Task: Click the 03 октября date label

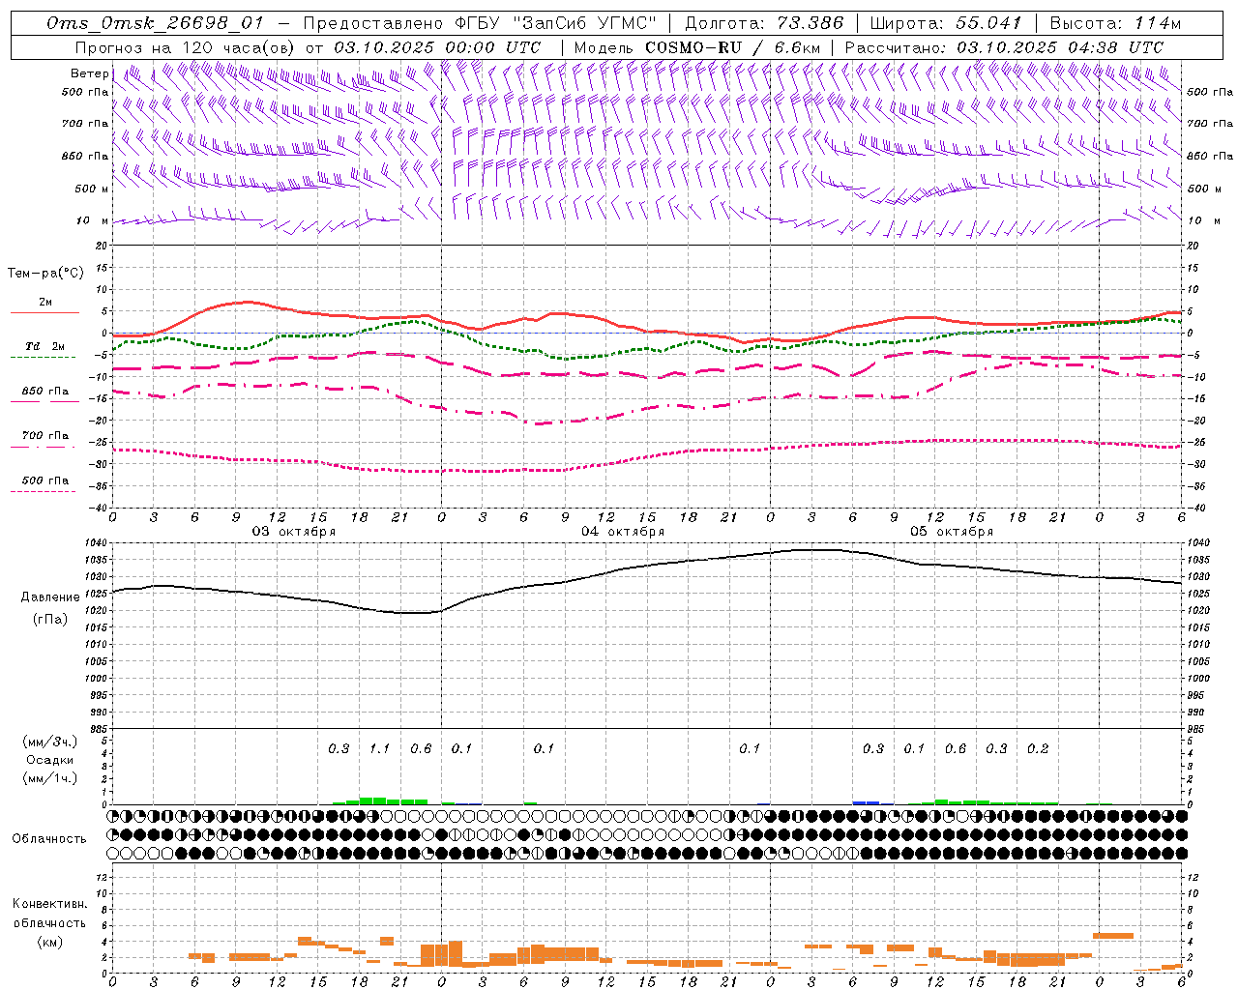Action: tap(294, 532)
